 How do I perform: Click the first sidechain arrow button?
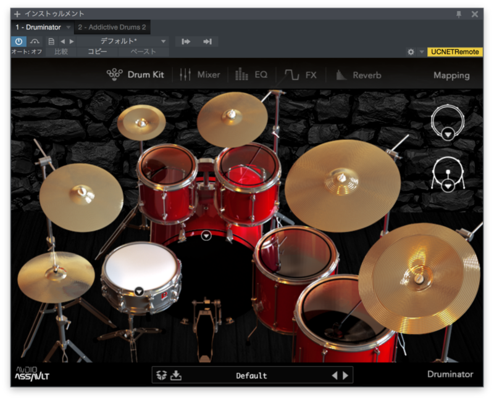[186, 41]
